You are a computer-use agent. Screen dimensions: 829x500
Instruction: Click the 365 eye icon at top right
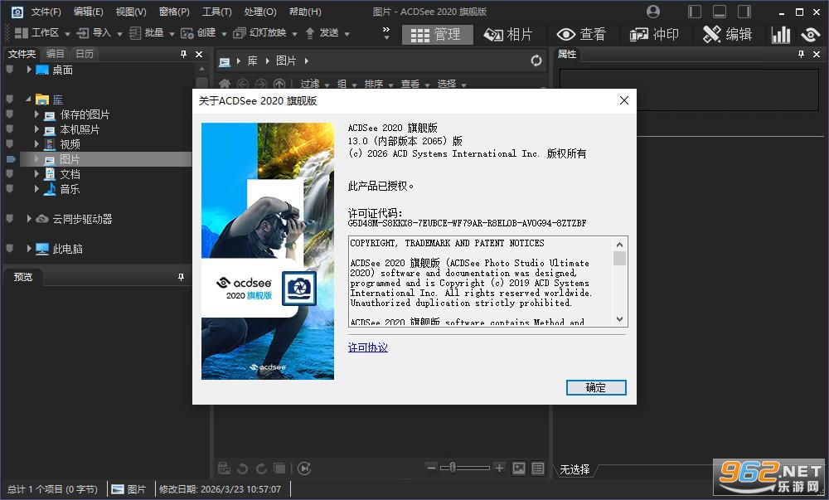(x=811, y=35)
